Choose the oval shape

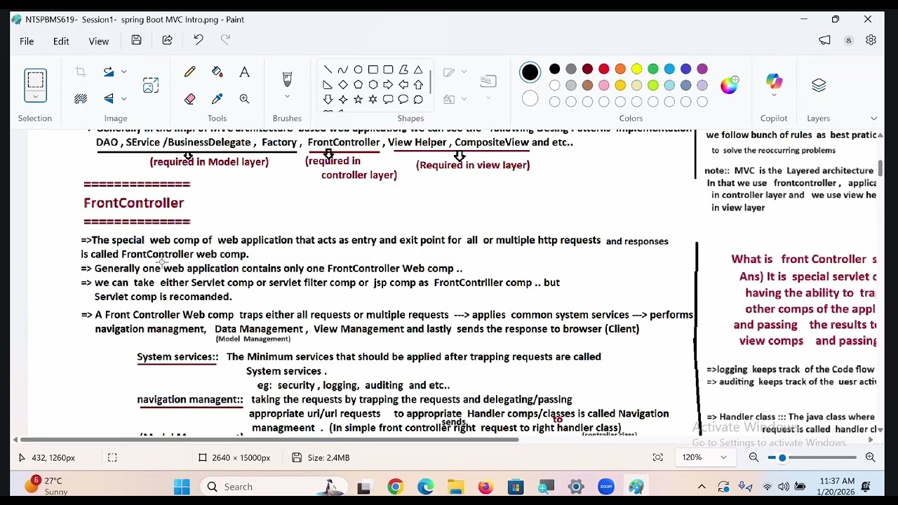click(358, 69)
